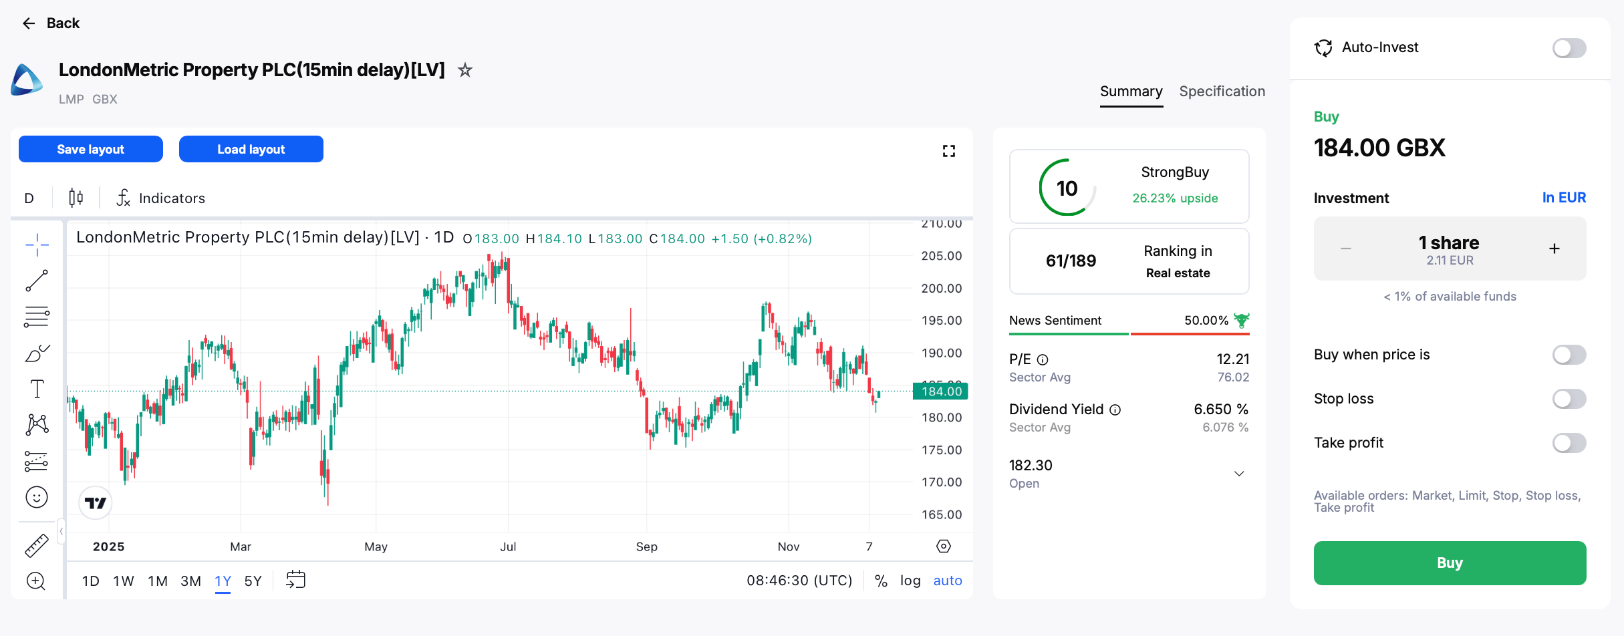Click the TradingView logo on chart
The width and height of the screenshot is (1624, 636).
(x=96, y=503)
